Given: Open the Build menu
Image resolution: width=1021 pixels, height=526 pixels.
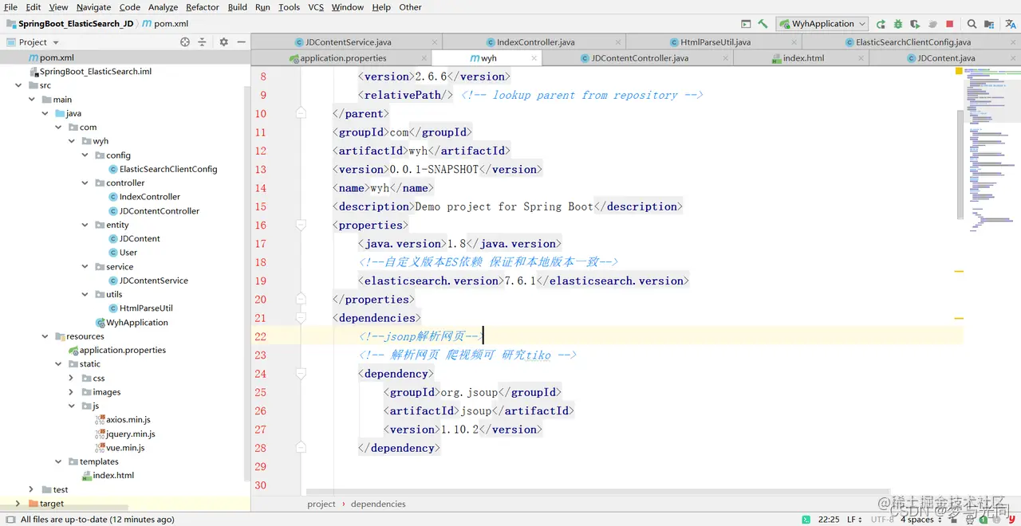Looking at the screenshot, I should pyautogui.click(x=237, y=7).
